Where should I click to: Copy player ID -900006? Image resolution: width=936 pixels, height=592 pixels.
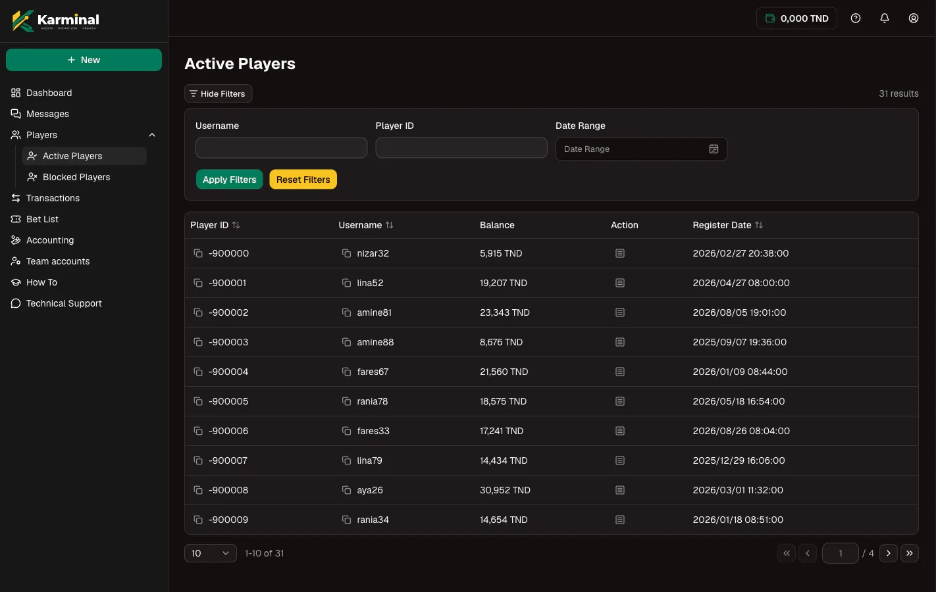tap(198, 431)
